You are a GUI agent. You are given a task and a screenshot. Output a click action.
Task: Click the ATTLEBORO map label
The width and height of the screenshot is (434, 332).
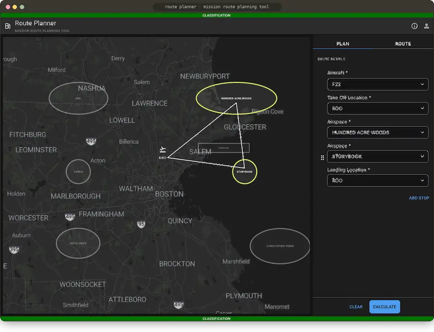127,300
